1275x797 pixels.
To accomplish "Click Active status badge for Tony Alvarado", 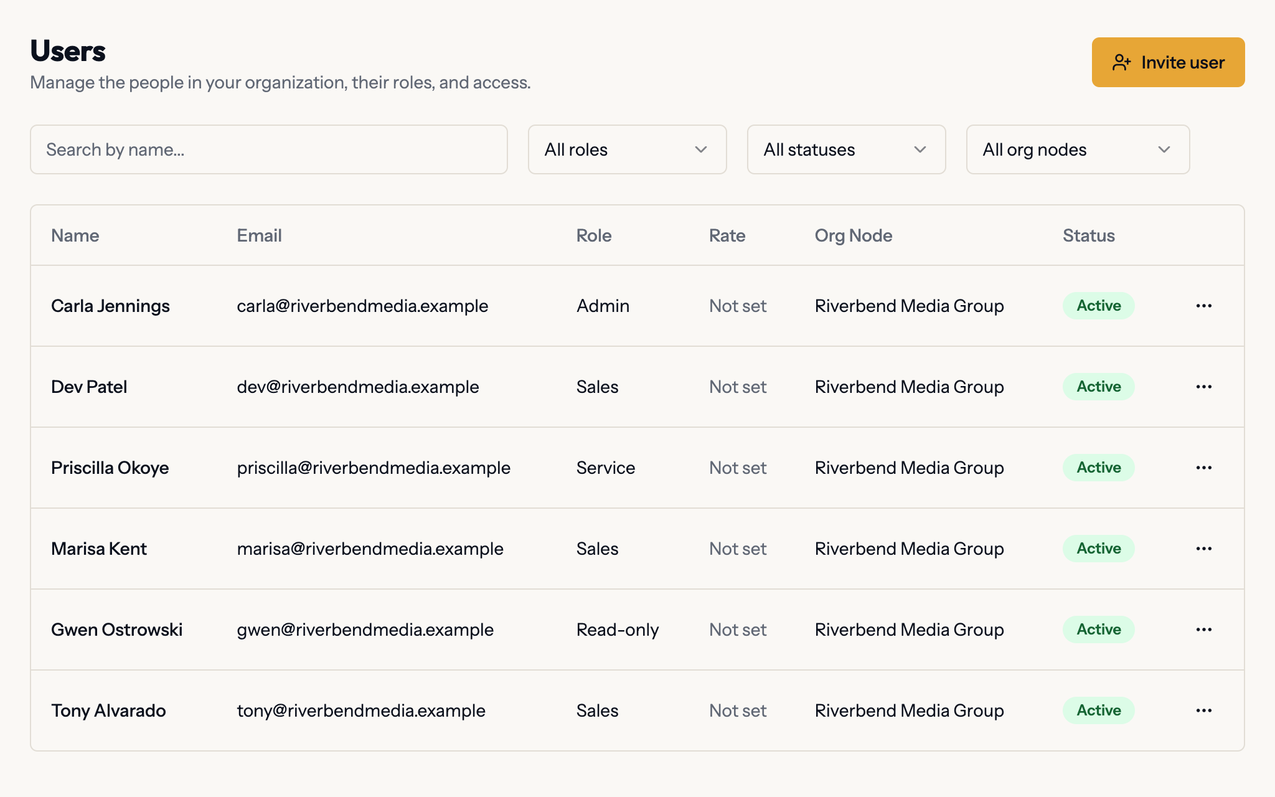I will click(1099, 710).
